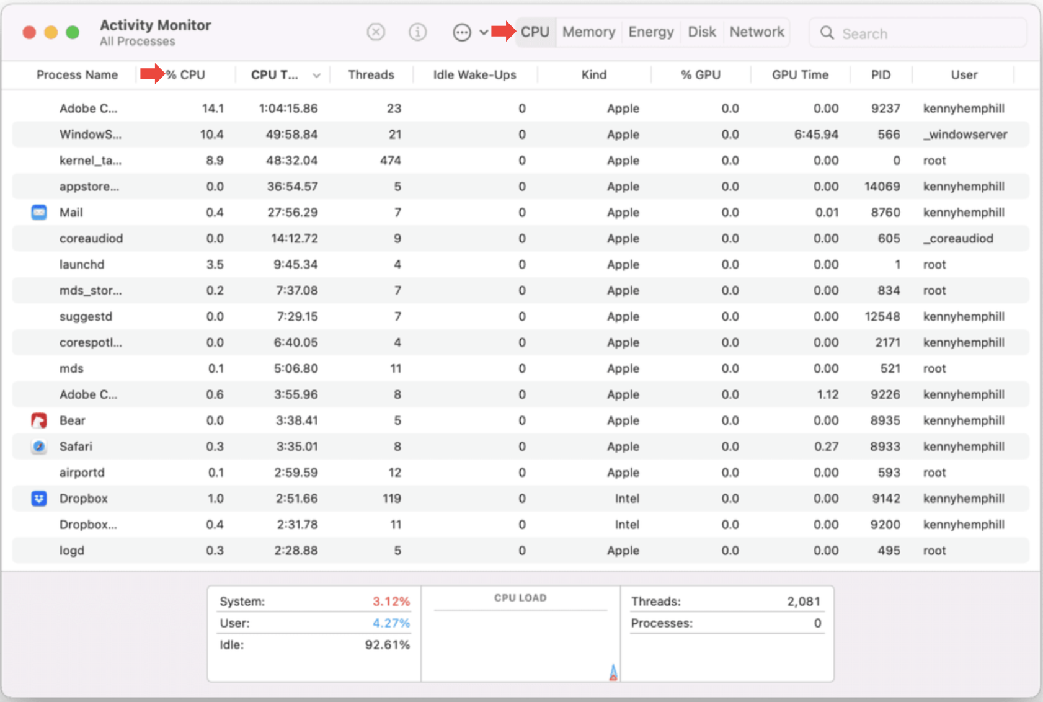The height and width of the screenshot is (702, 1043).
Task: Open the chevron next to the ellipsis button
Action: coord(483,32)
